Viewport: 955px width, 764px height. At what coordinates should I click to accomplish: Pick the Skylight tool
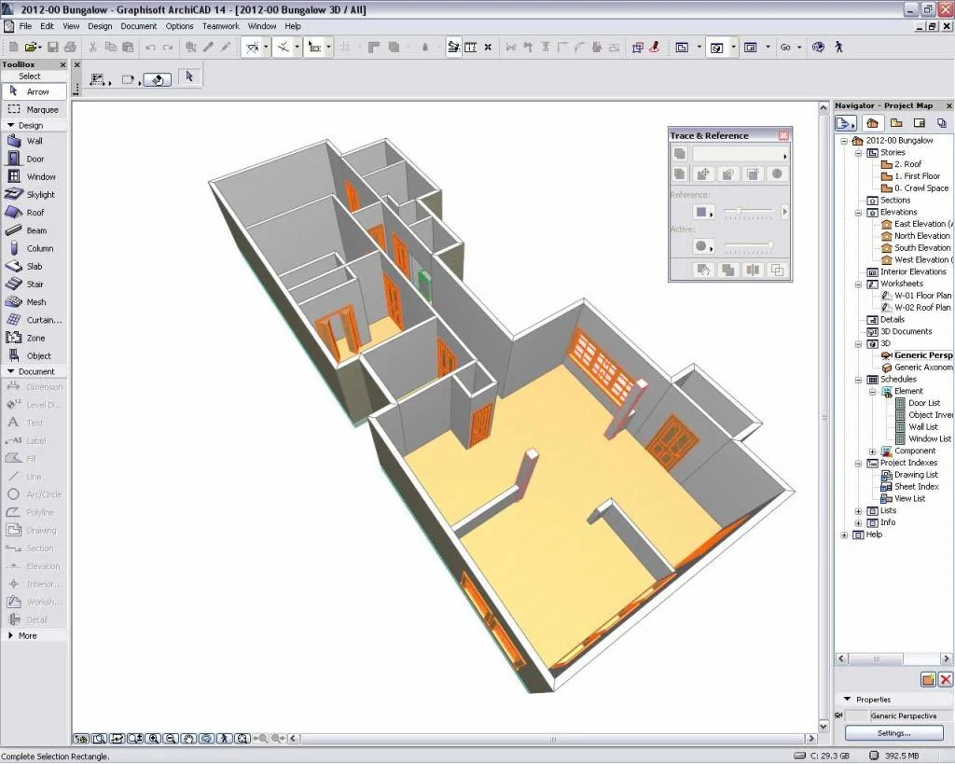[x=34, y=194]
